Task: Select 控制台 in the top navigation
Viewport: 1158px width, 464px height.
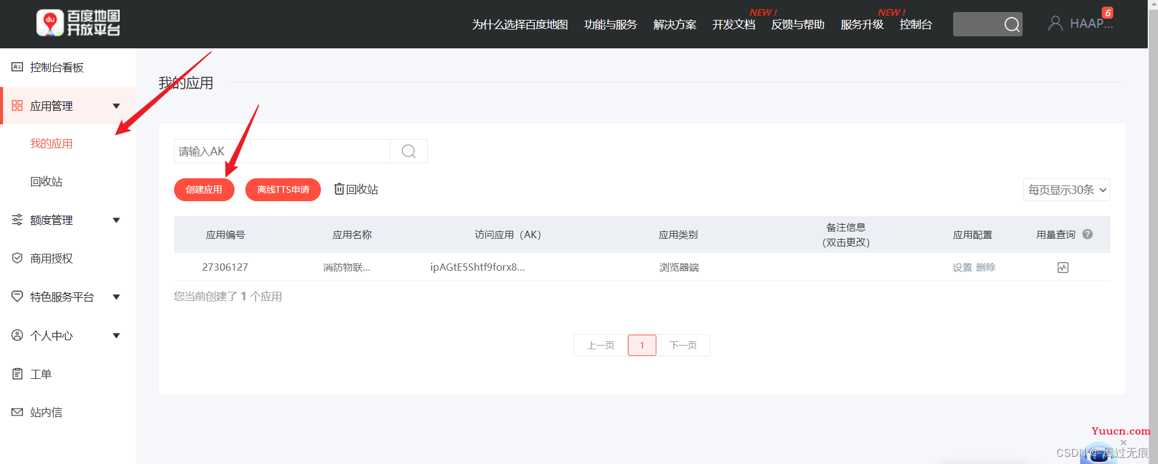Action: (916, 24)
